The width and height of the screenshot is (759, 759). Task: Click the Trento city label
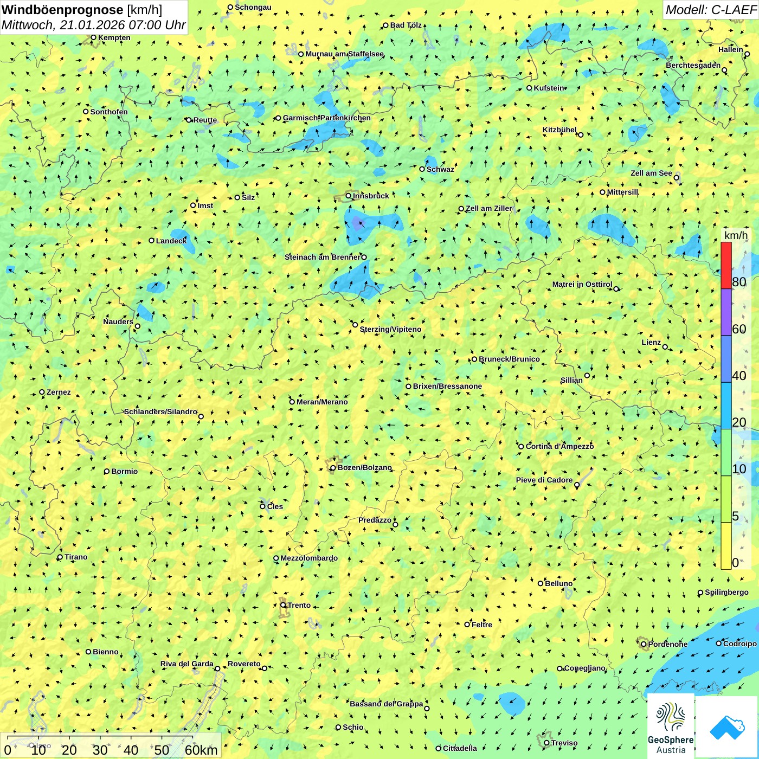click(299, 605)
